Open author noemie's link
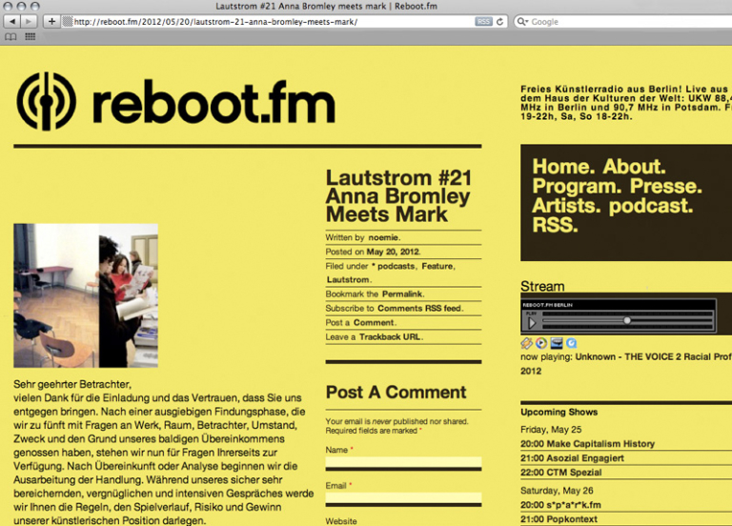732x526 pixels. click(384, 237)
